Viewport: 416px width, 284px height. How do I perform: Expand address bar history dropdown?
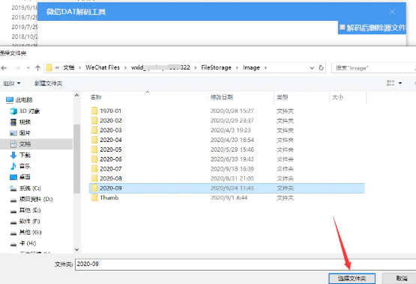click(312, 68)
